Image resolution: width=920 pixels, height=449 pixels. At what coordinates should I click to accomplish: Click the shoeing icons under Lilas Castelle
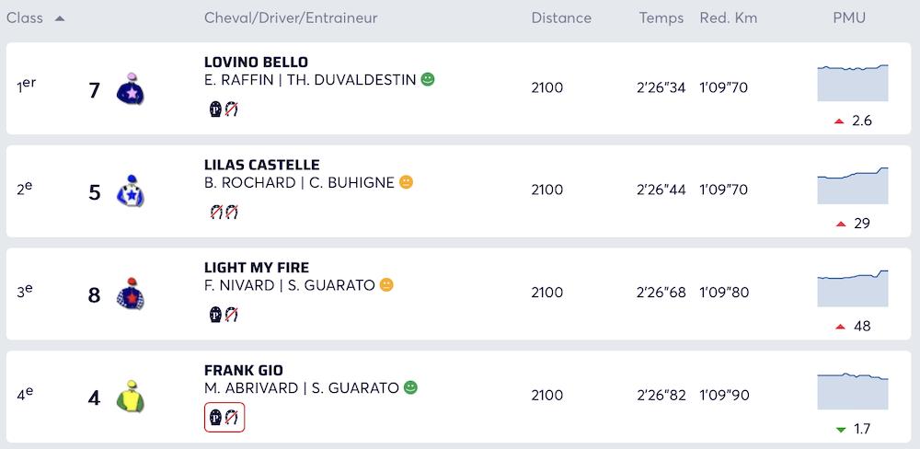coord(224,213)
